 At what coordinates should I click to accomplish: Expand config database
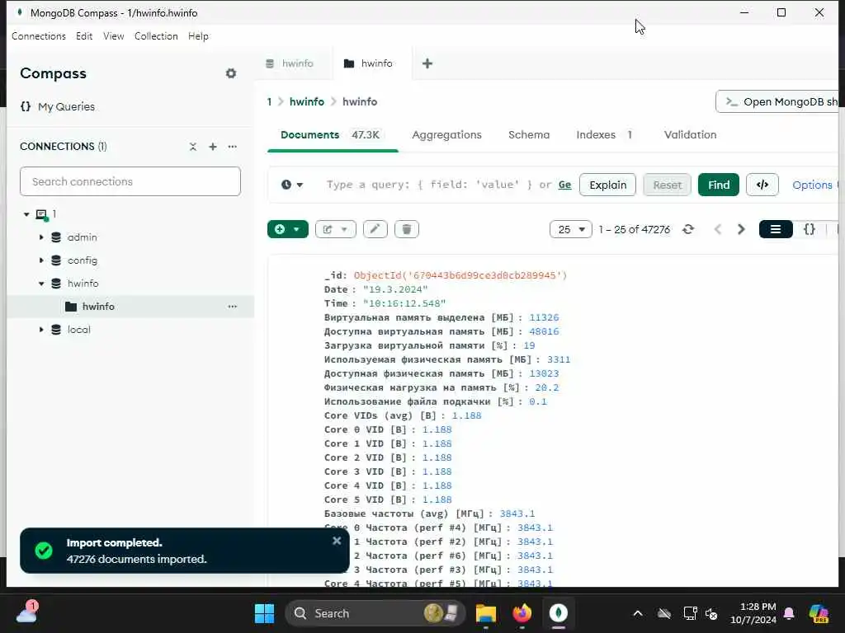tap(41, 260)
